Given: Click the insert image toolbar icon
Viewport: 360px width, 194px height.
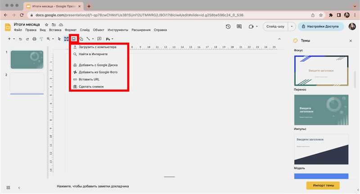Looking at the screenshot, I should point(74,39).
